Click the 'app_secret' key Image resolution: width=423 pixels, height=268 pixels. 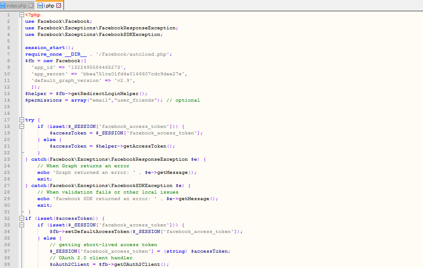(x=50, y=74)
